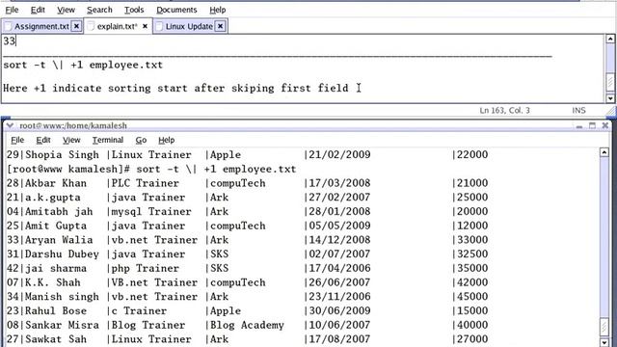The height and width of the screenshot is (347, 617).
Task: Open the Documents menu
Action: pos(176,10)
